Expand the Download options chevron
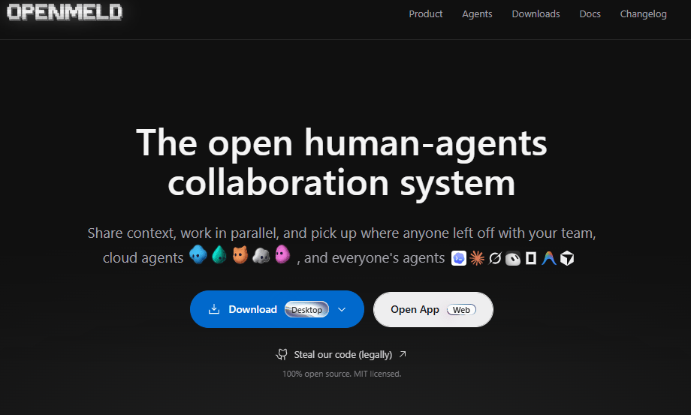The width and height of the screenshot is (691, 415). point(342,309)
